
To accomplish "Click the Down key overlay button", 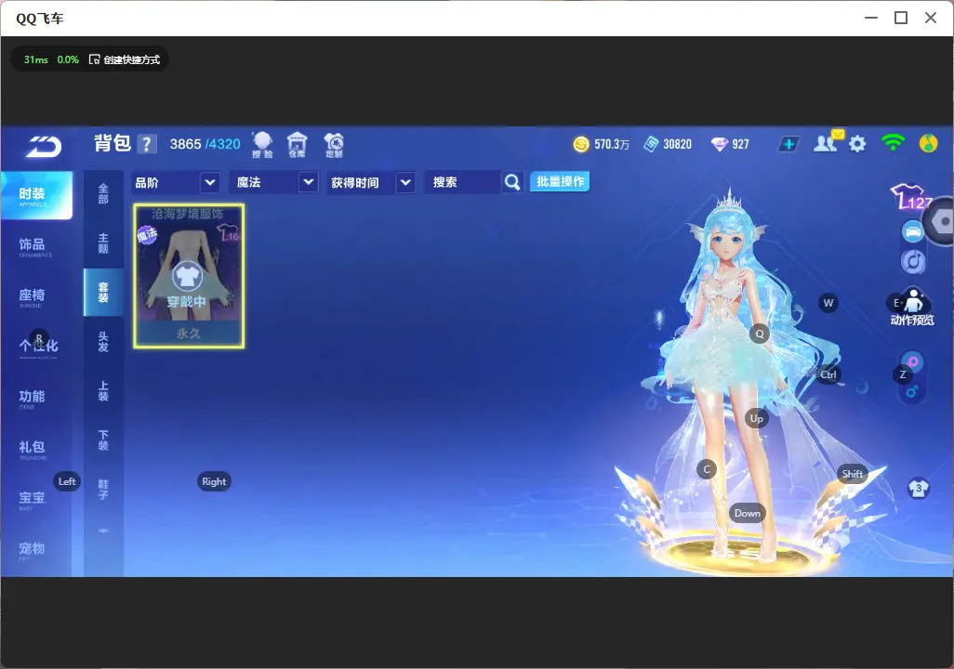I will [748, 513].
